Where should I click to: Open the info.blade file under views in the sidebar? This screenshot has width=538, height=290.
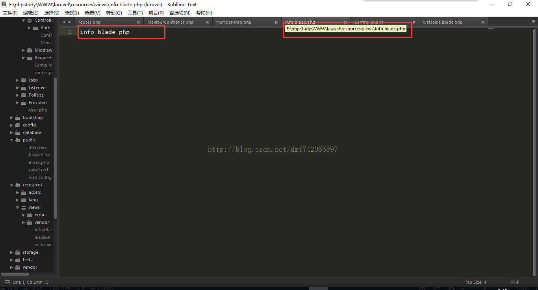[43, 230]
